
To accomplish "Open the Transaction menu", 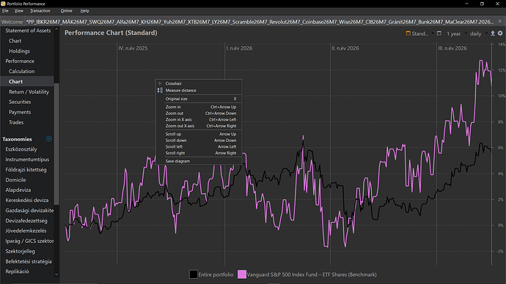I will [x=40, y=11].
